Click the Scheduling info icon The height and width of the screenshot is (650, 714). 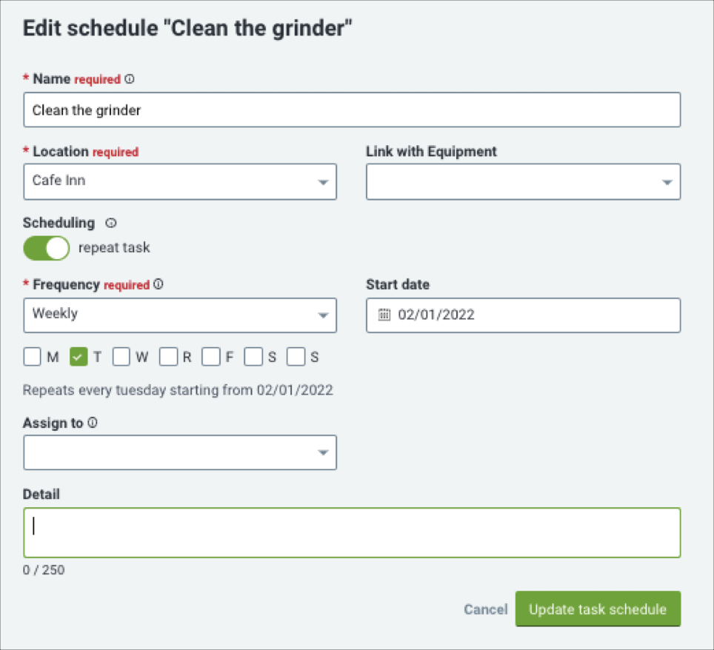pyautogui.click(x=110, y=223)
